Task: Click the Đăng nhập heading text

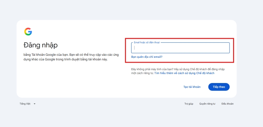Action: point(40,45)
